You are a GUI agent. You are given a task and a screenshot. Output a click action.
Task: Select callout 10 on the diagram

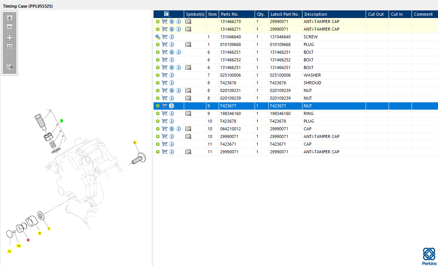pyautogui.click(x=18, y=246)
